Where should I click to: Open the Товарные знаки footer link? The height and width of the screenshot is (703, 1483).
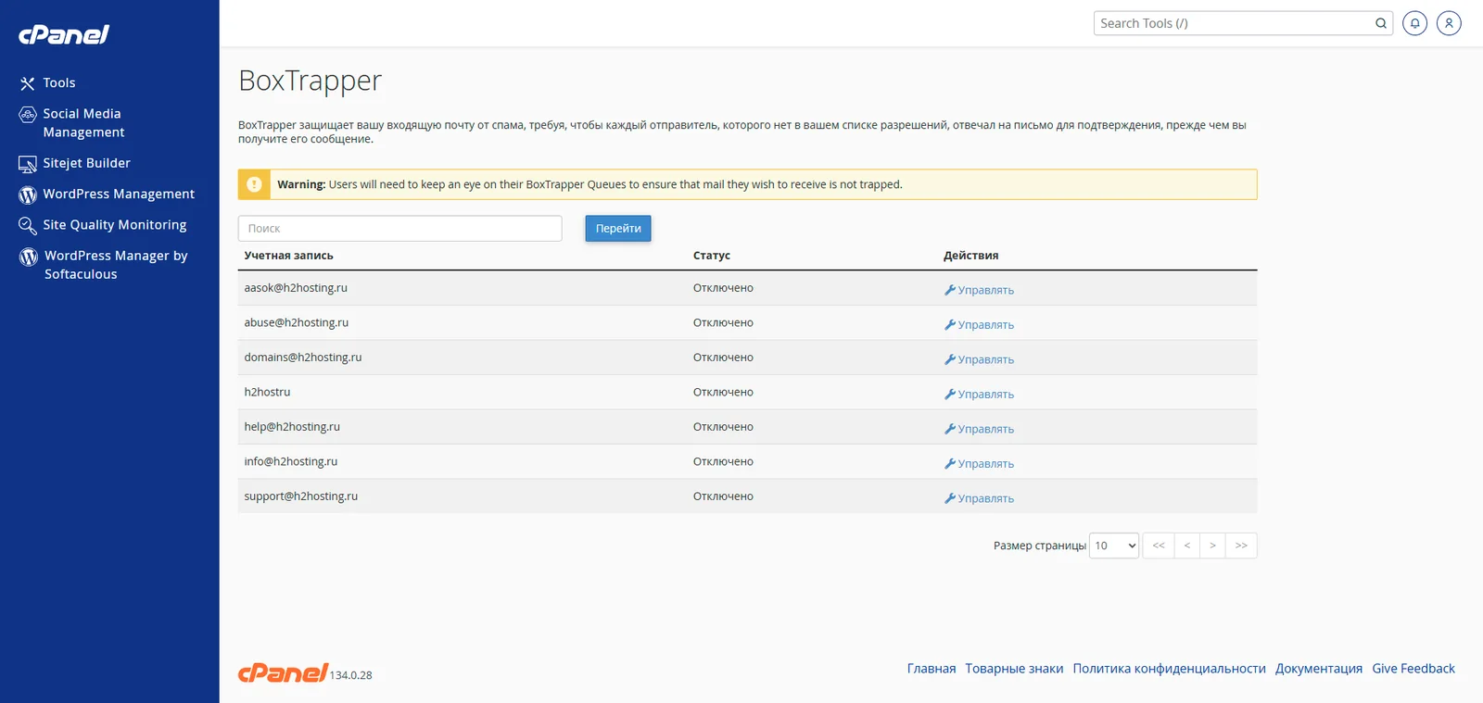(x=1014, y=669)
